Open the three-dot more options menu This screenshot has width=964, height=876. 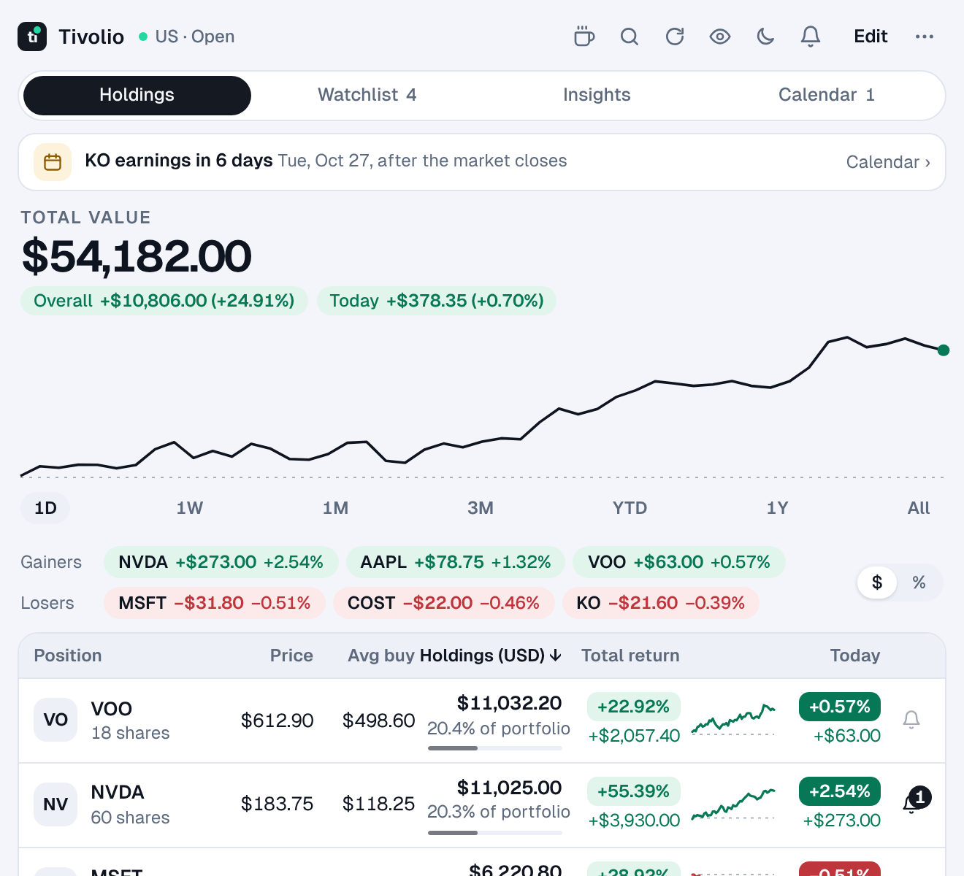(x=925, y=36)
